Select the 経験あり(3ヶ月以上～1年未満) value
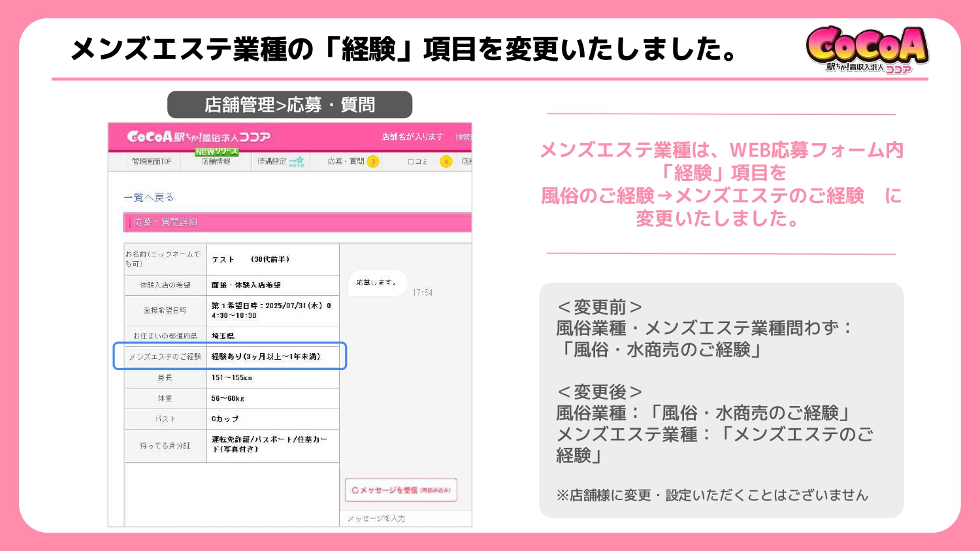 pos(265,356)
